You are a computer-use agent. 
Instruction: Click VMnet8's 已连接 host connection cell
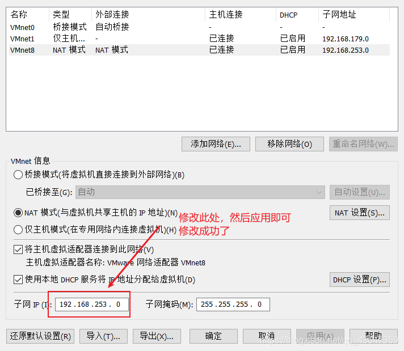coord(222,50)
